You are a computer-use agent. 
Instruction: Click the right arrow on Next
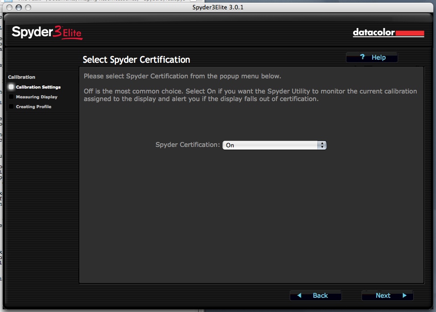[404, 296]
